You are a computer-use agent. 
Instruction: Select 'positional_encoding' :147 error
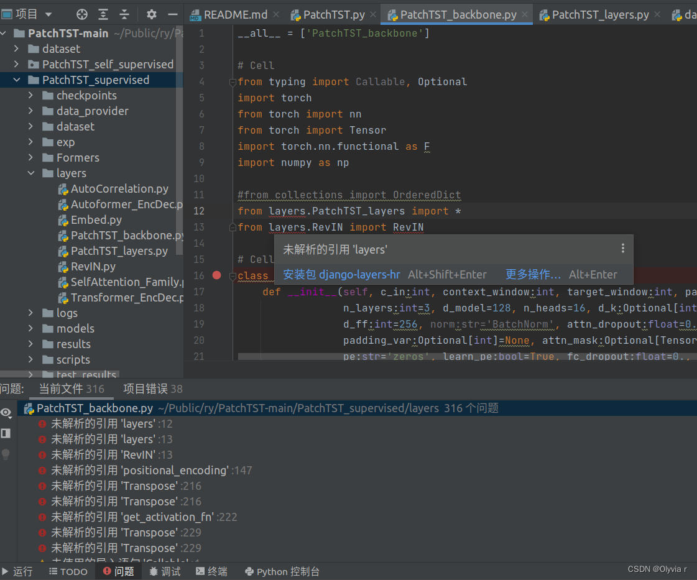pyautogui.click(x=145, y=471)
